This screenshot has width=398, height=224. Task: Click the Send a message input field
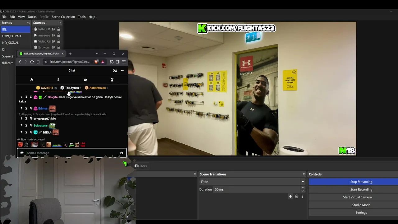72,153
